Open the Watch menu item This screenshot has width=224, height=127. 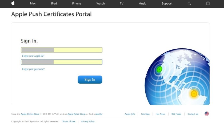pos(101,3)
